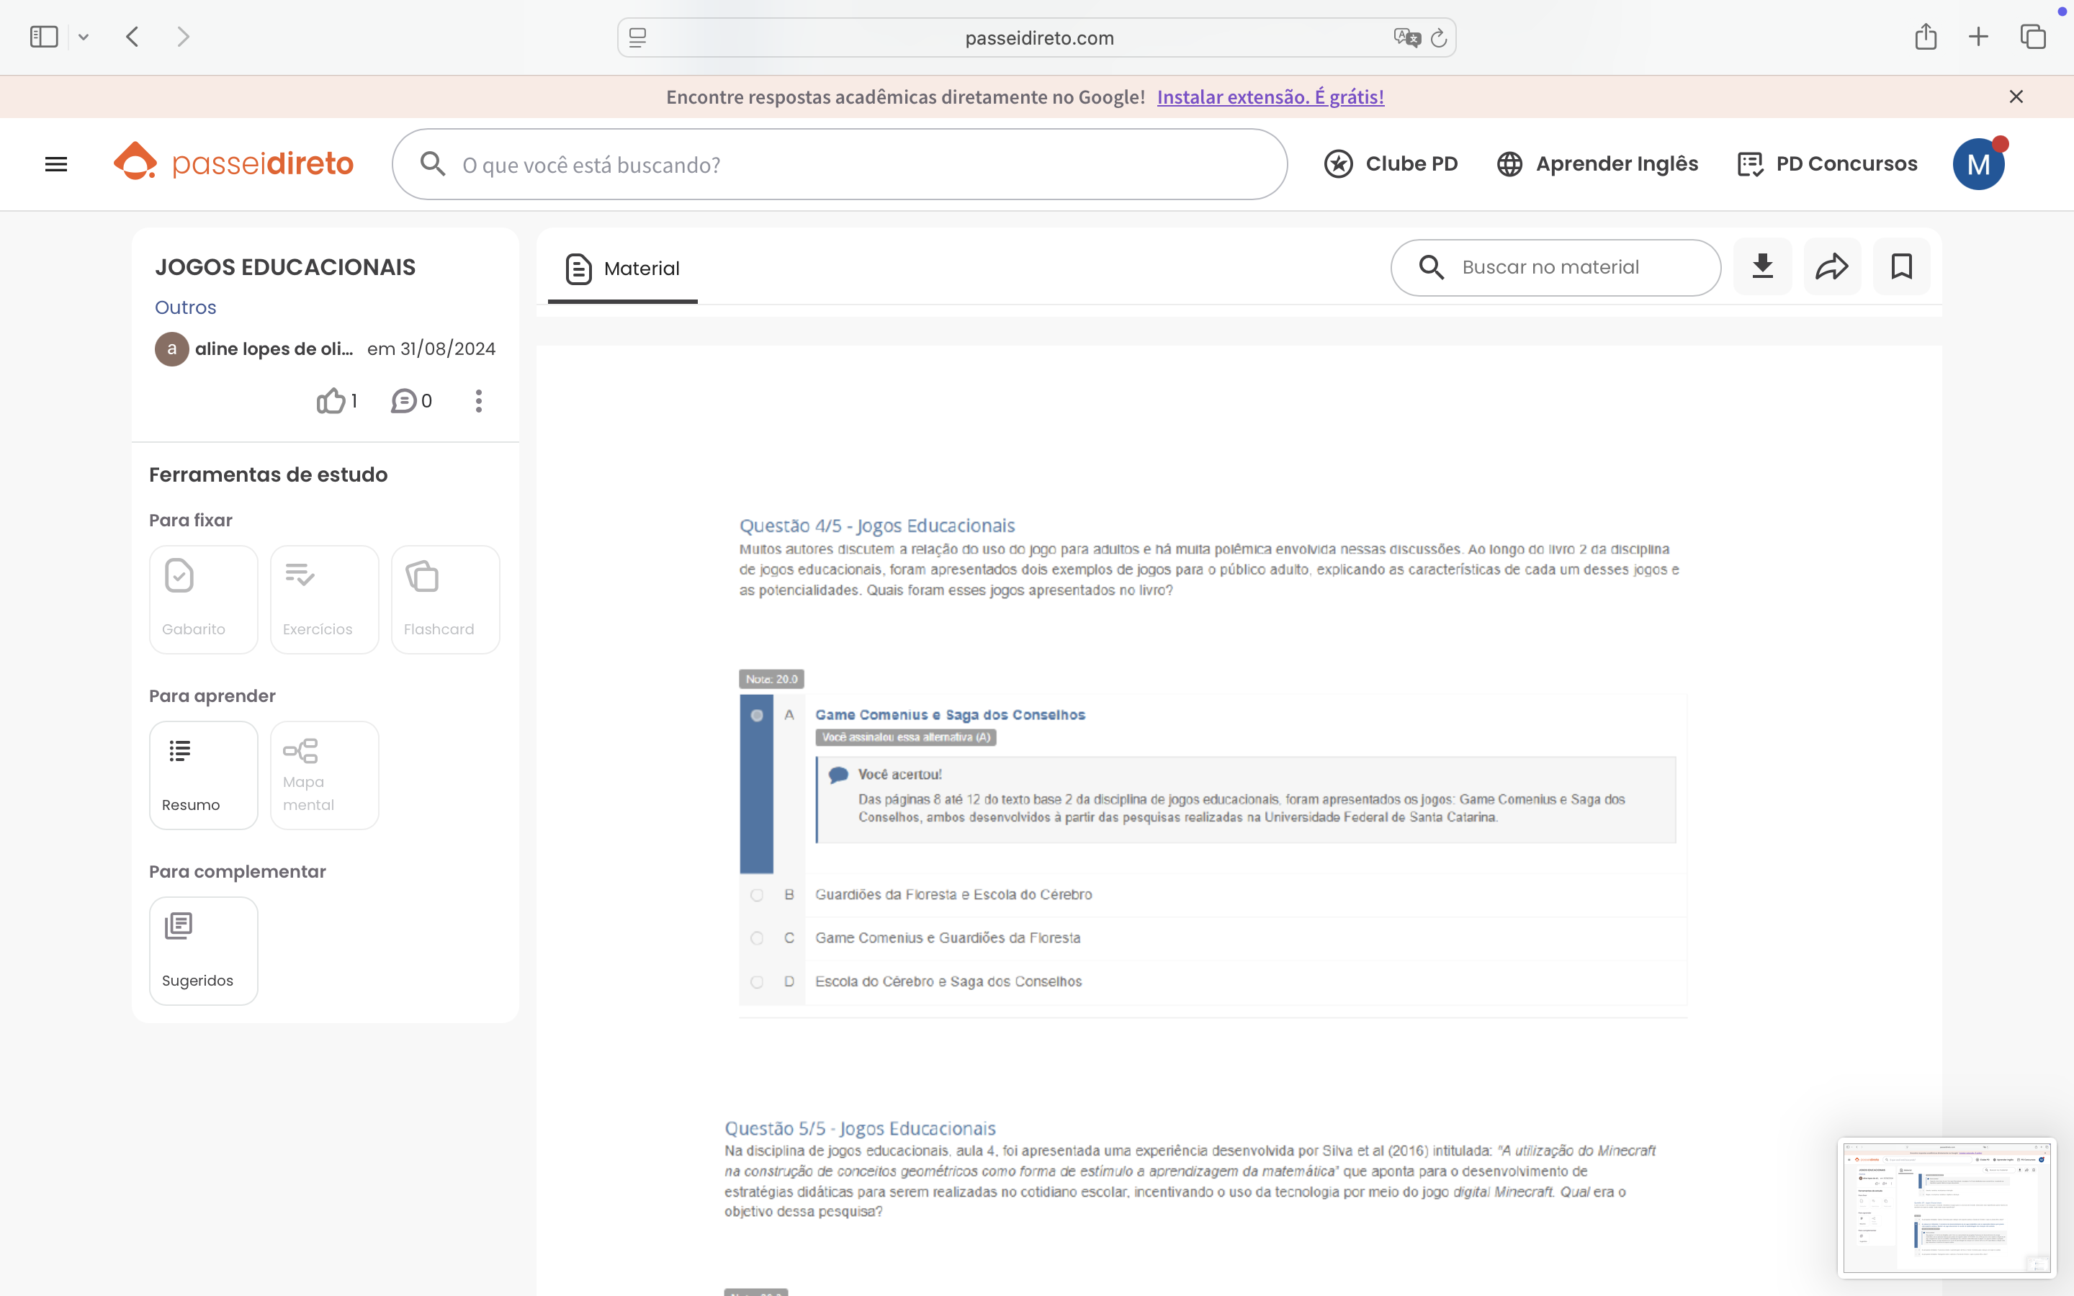Open the Outros category link

click(185, 307)
